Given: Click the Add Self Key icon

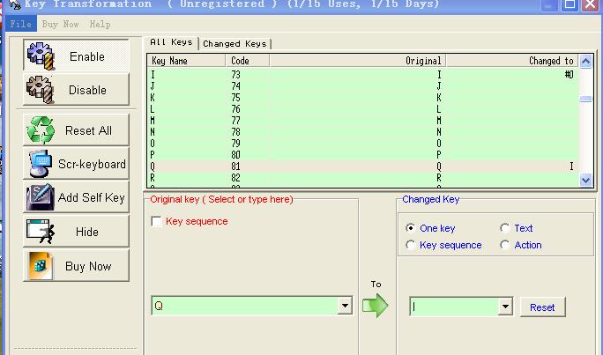Looking at the screenshot, I should [41, 197].
